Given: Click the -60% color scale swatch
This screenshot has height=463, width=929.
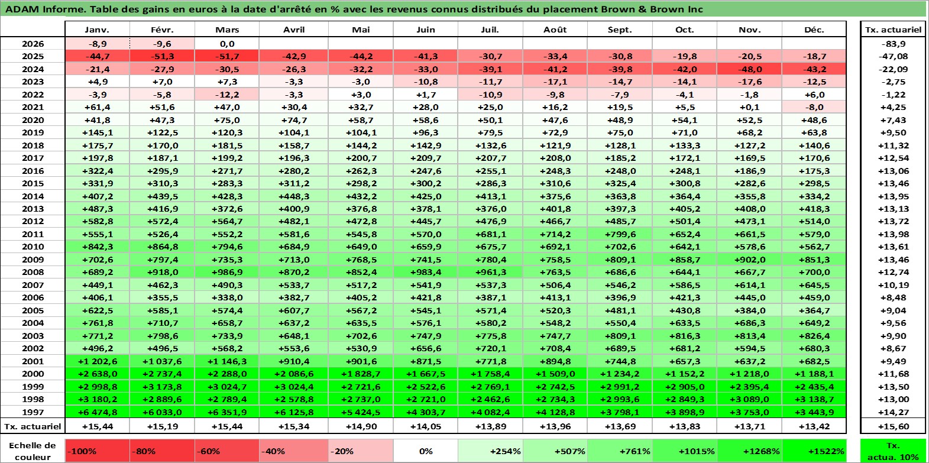Looking at the screenshot, I should [x=226, y=451].
